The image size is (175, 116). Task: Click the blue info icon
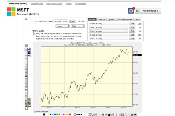click(x=29, y=50)
